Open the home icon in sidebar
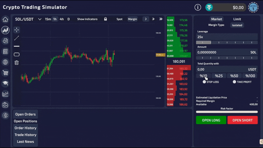Viewport: 263px width, 148px height. click(x=5, y=19)
